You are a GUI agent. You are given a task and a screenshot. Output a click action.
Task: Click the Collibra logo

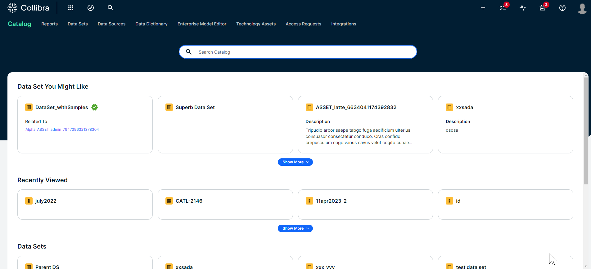[x=29, y=8]
